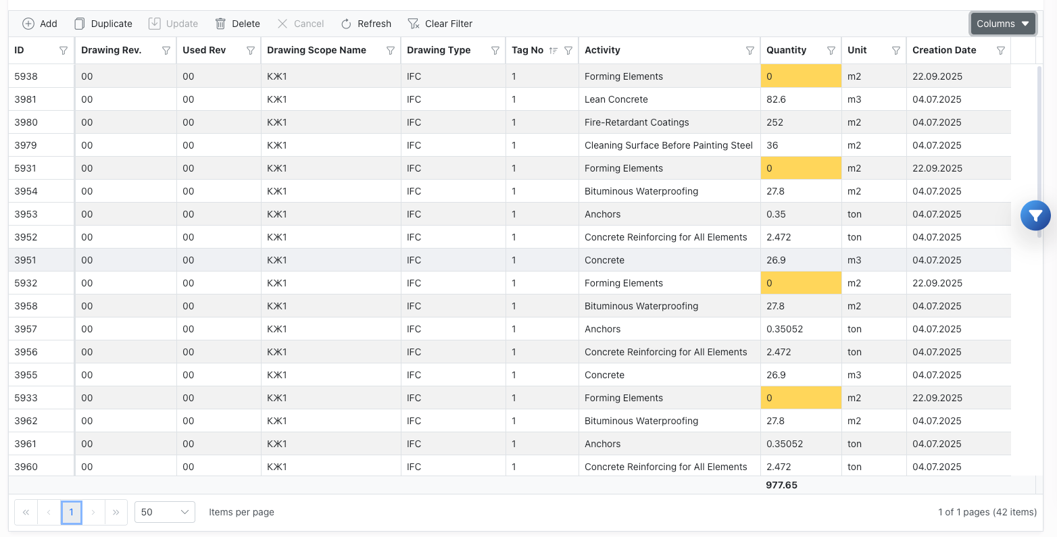The height and width of the screenshot is (537, 1057).
Task: Expand the Columns dropdown
Action: (1003, 24)
